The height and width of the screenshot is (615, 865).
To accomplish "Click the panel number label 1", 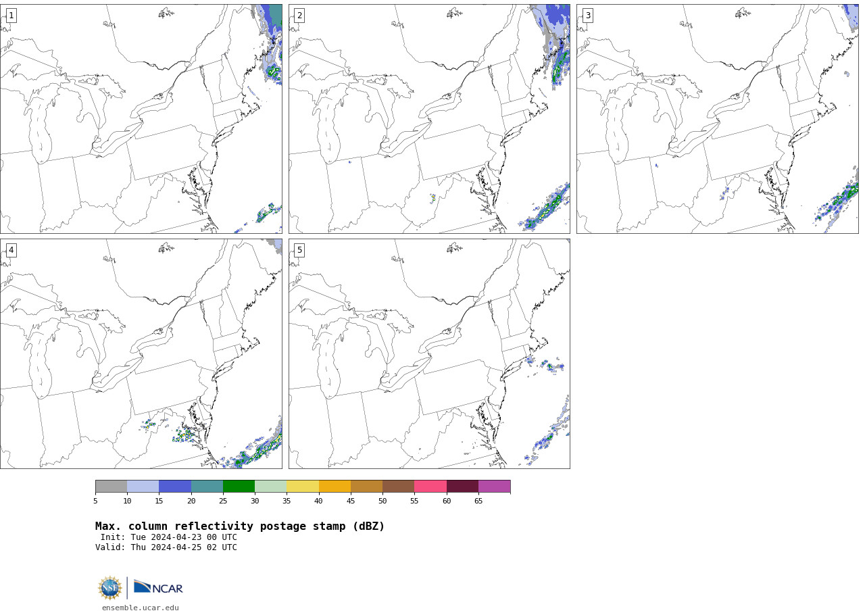I will (11, 16).
